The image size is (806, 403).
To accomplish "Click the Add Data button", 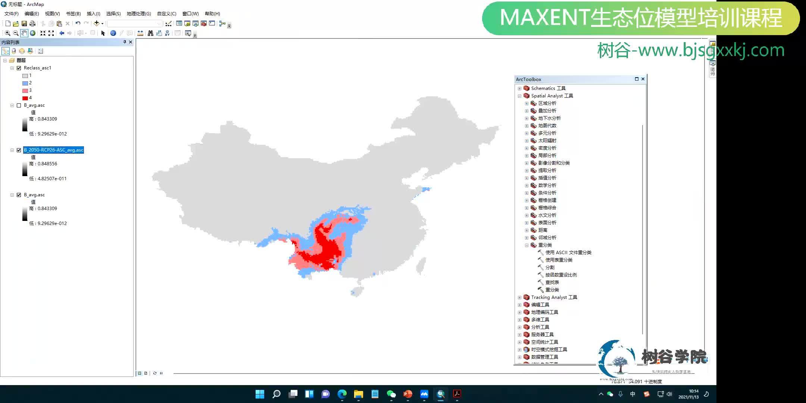I will (96, 23).
